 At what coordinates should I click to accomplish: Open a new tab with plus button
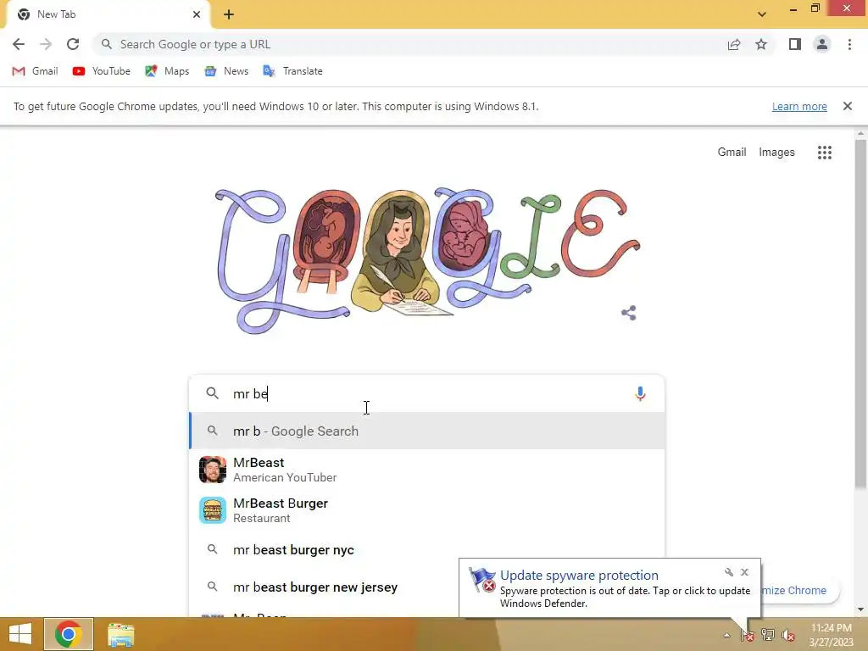(229, 14)
